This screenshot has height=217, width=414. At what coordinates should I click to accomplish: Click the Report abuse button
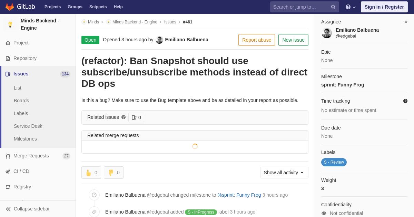click(x=257, y=40)
